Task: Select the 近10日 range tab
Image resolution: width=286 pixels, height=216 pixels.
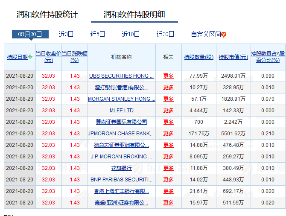Action: pyautogui.click(x=131, y=34)
